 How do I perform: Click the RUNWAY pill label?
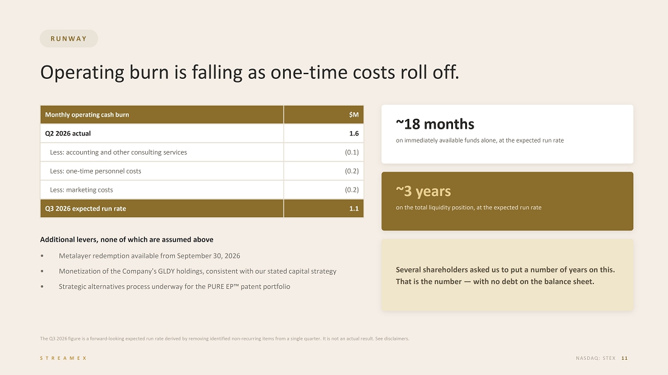69,39
